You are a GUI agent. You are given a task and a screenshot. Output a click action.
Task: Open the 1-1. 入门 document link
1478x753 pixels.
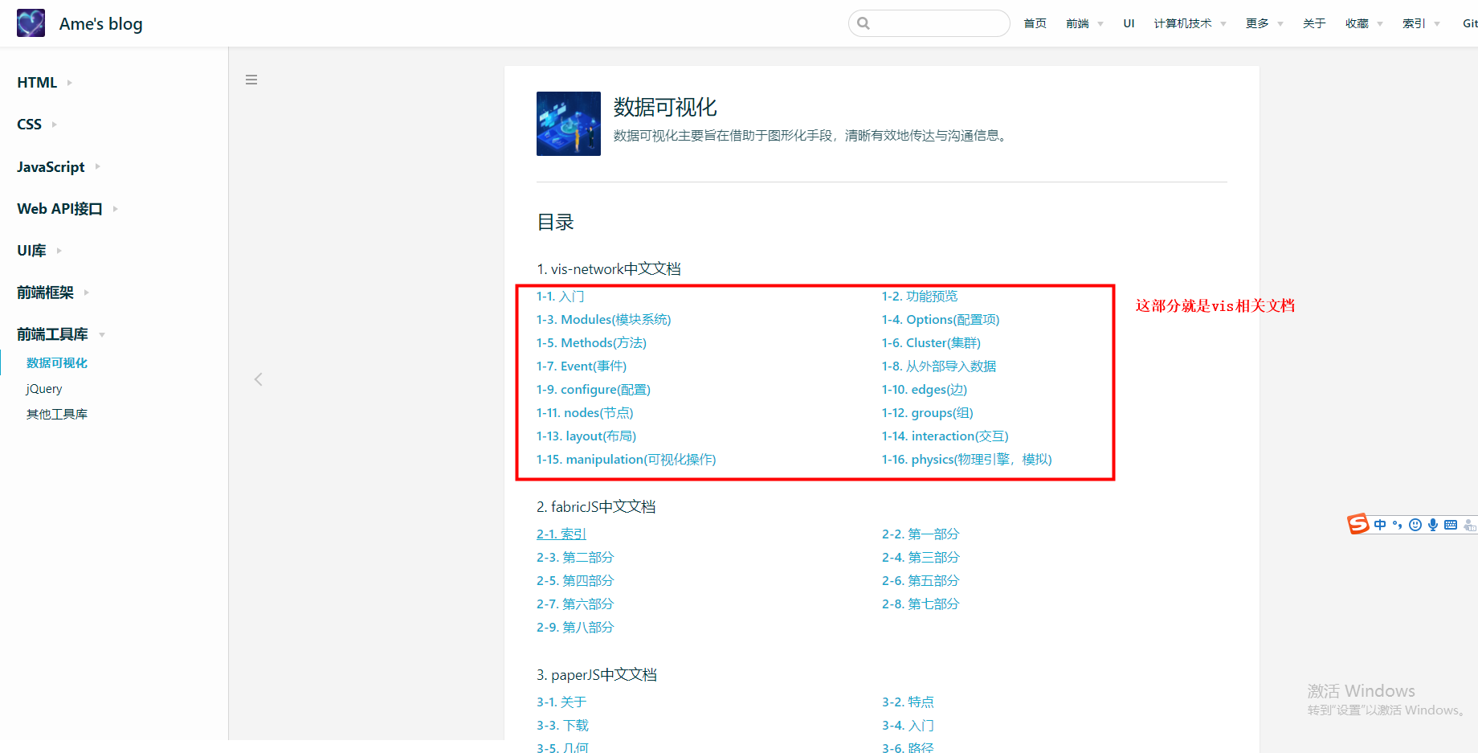click(x=560, y=296)
